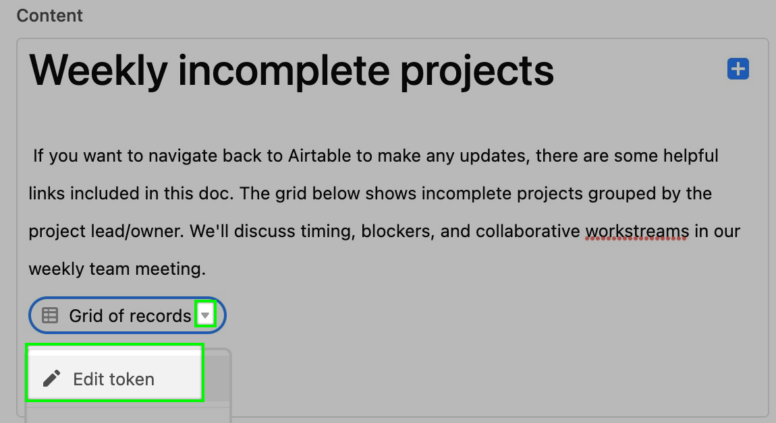This screenshot has width=776, height=423.
Task: Select the Edit token menu option
Action: (x=114, y=379)
